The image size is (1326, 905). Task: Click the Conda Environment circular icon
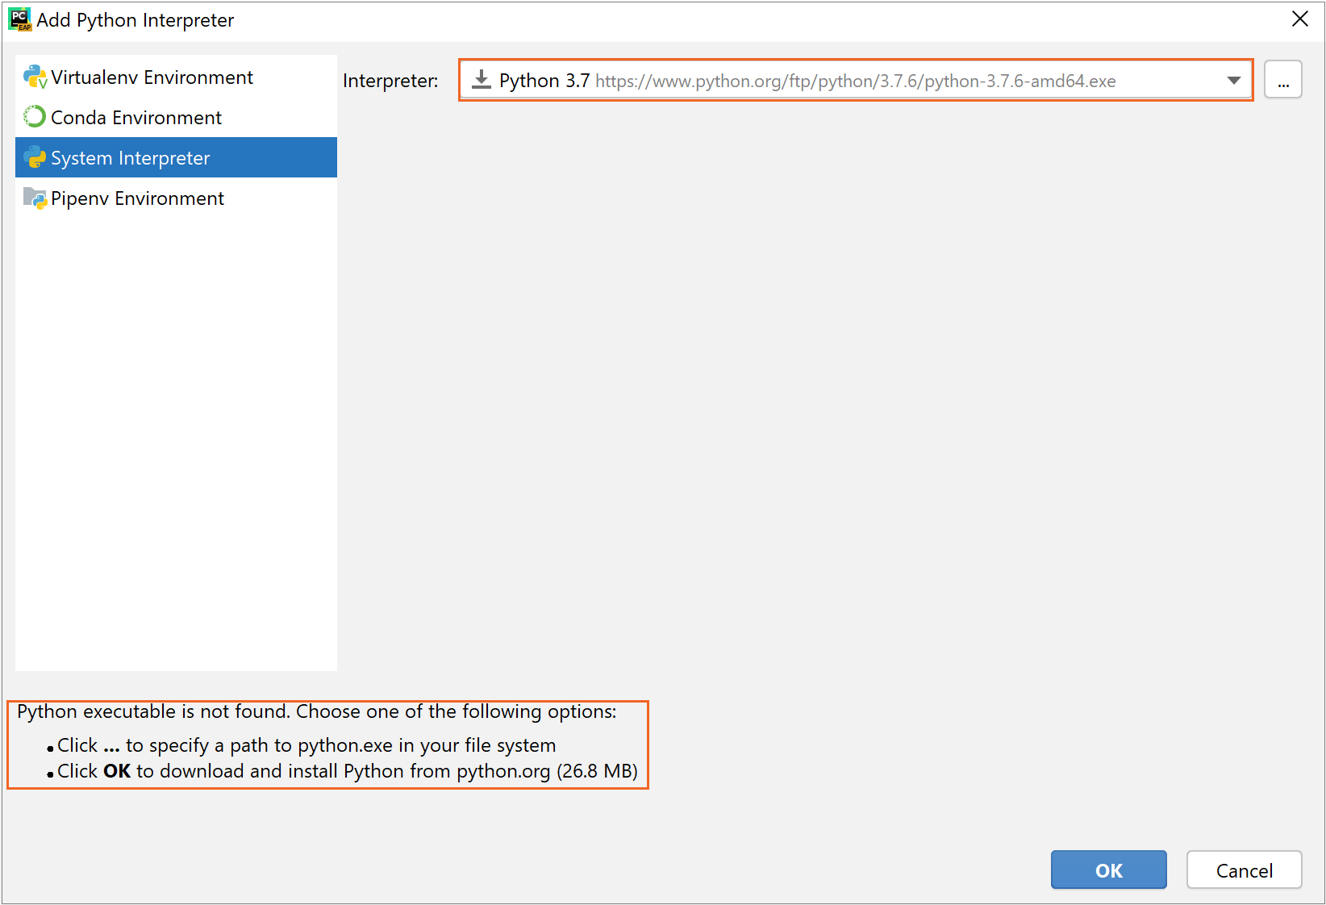[34, 116]
